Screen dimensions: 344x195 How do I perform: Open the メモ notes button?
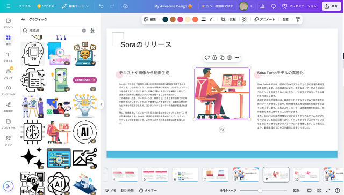111,190
